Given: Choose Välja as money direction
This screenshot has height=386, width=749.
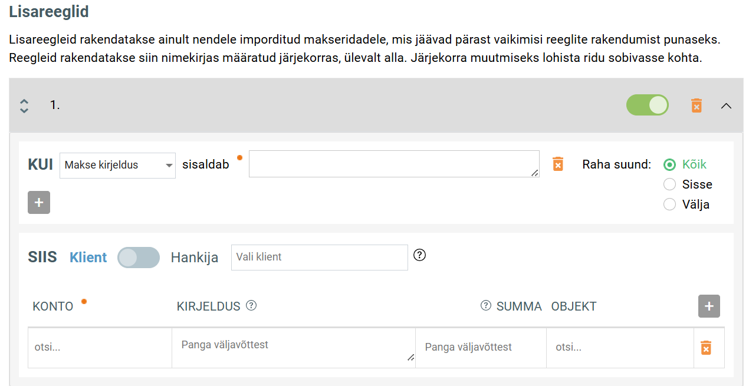Looking at the screenshot, I should (x=669, y=204).
